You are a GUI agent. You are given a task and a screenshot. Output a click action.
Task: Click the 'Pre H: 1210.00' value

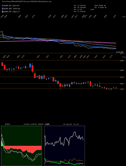80,8
